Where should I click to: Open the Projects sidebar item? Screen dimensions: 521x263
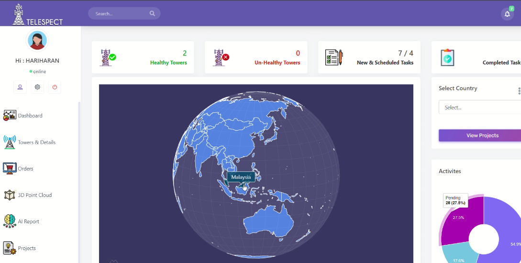point(27,248)
